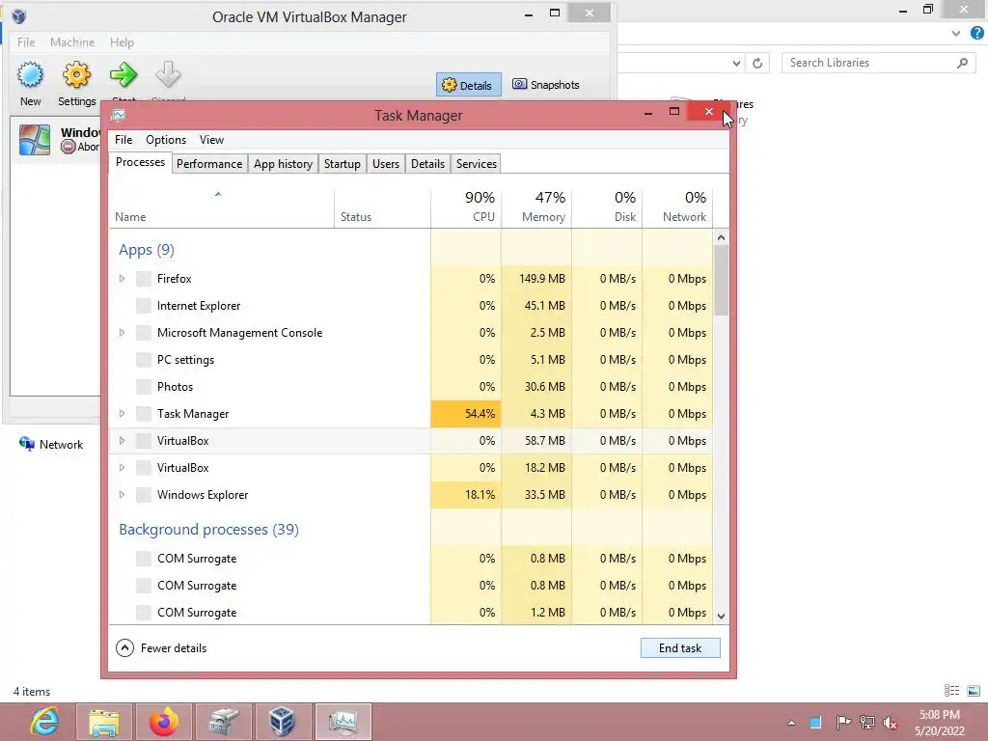Screen dimensions: 988x741
Task: Switch to the Details tab
Action: [x=427, y=164]
